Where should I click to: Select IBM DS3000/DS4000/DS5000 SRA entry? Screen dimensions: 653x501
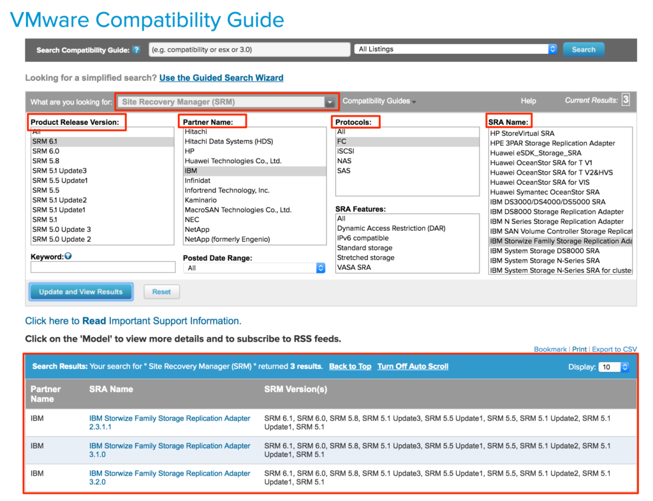click(x=561, y=202)
